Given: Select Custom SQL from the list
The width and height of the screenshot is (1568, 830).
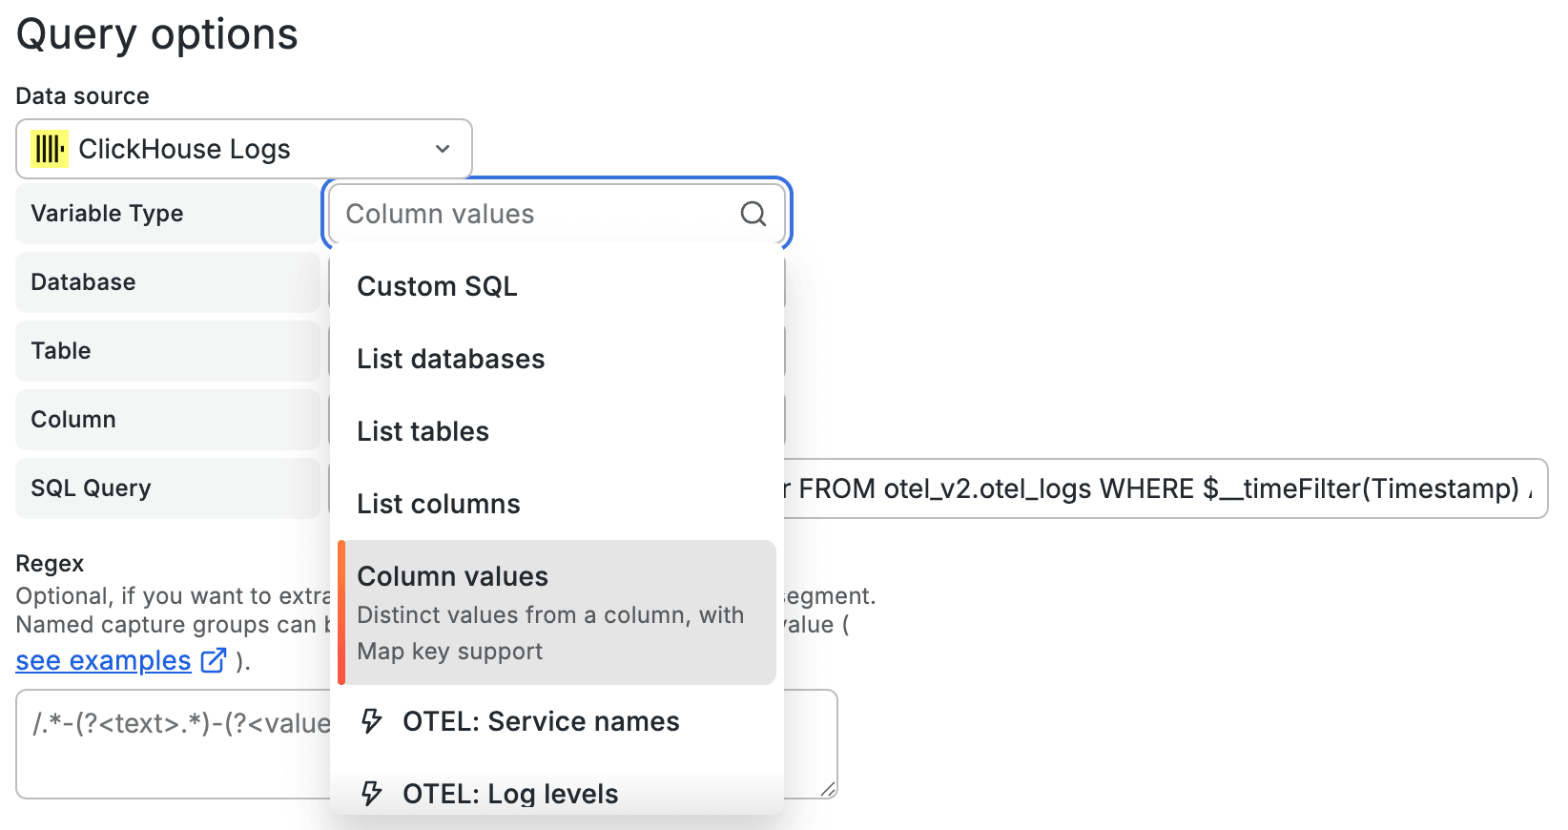Looking at the screenshot, I should pos(437,286).
